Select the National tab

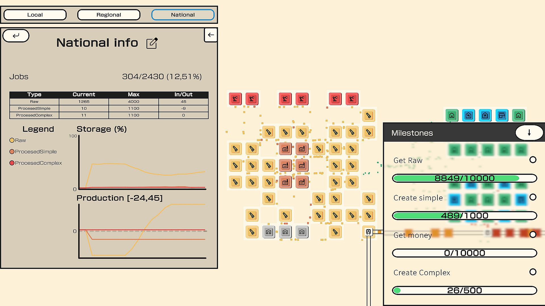[183, 15]
